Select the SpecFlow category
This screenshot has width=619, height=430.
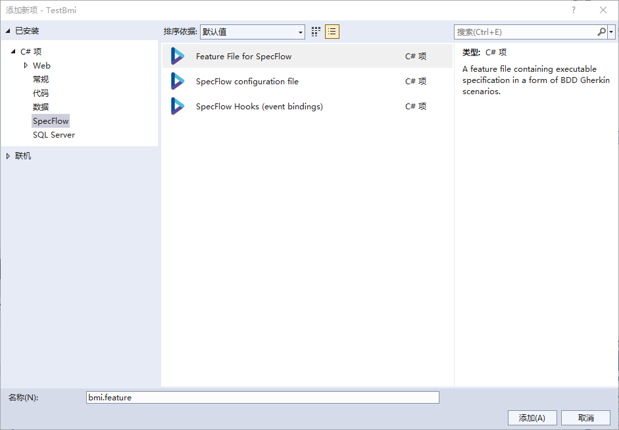51,121
